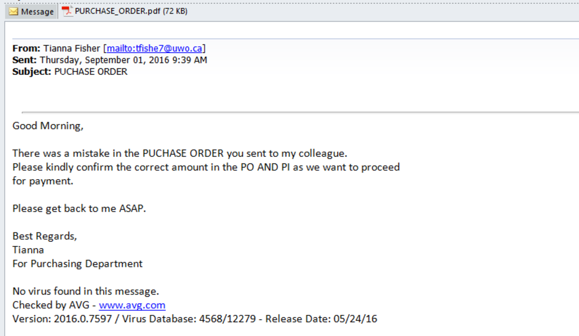The height and width of the screenshot is (336, 579).
Task: Switch to the Message tab
Action: click(x=32, y=12)
